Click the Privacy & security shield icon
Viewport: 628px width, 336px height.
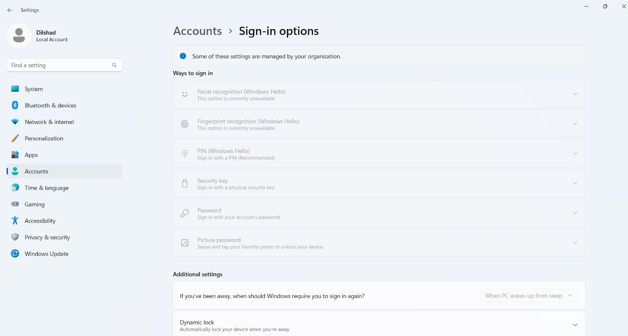pos(15,237)
